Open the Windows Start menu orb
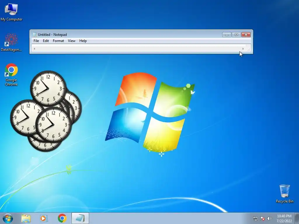This screenshot has height=224, width=299. point(8,218)
